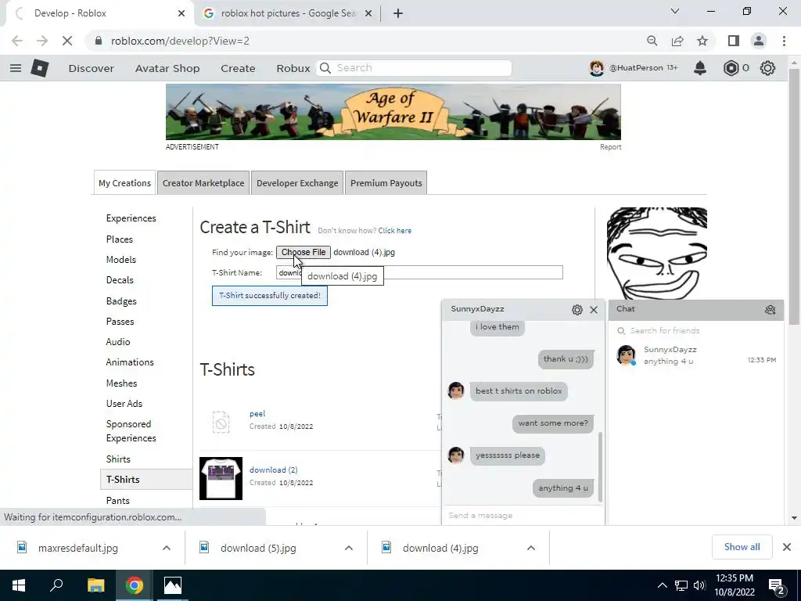
Task: Show all downloads
Action: (x=742, y=547)
